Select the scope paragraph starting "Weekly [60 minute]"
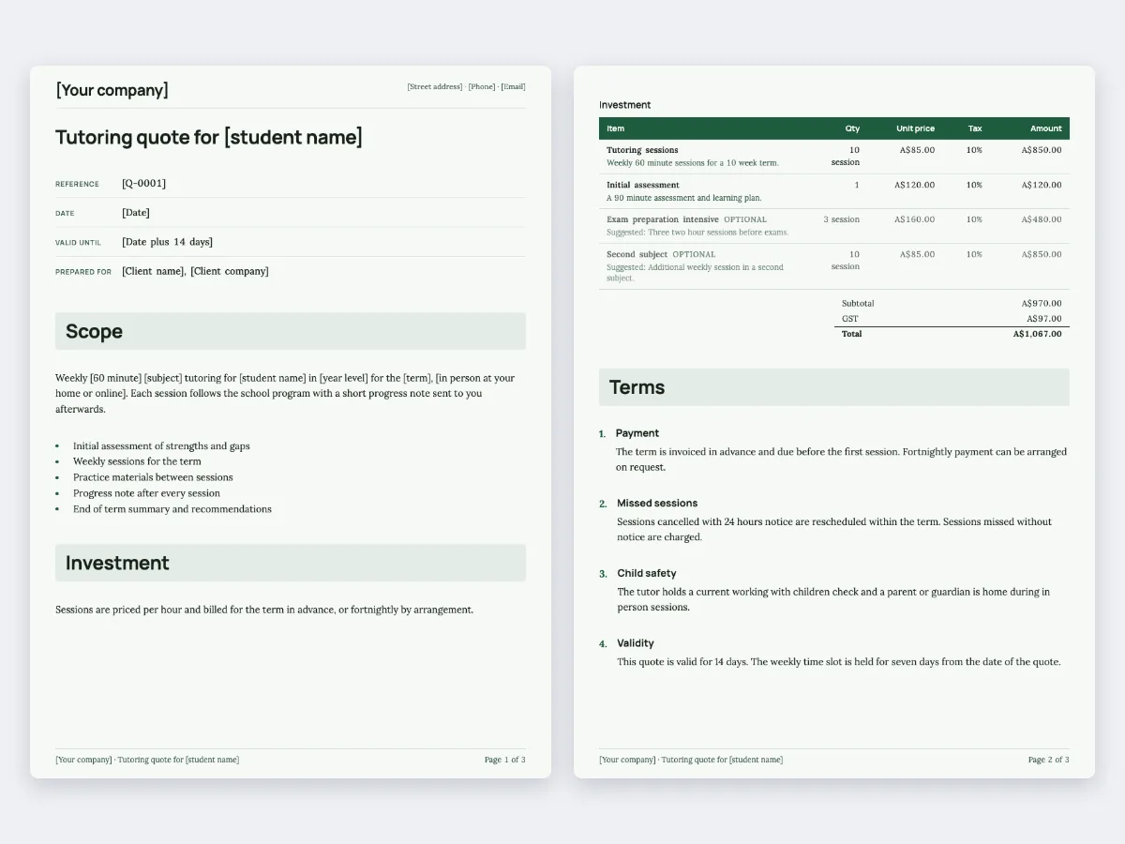The image size is (1125, 844). 286,394
